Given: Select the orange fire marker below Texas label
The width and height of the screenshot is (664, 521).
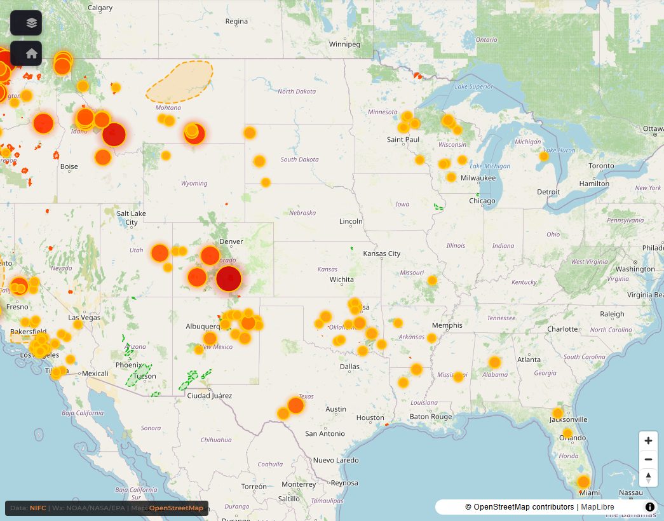Looking at the screenshot, I should 295,405.
